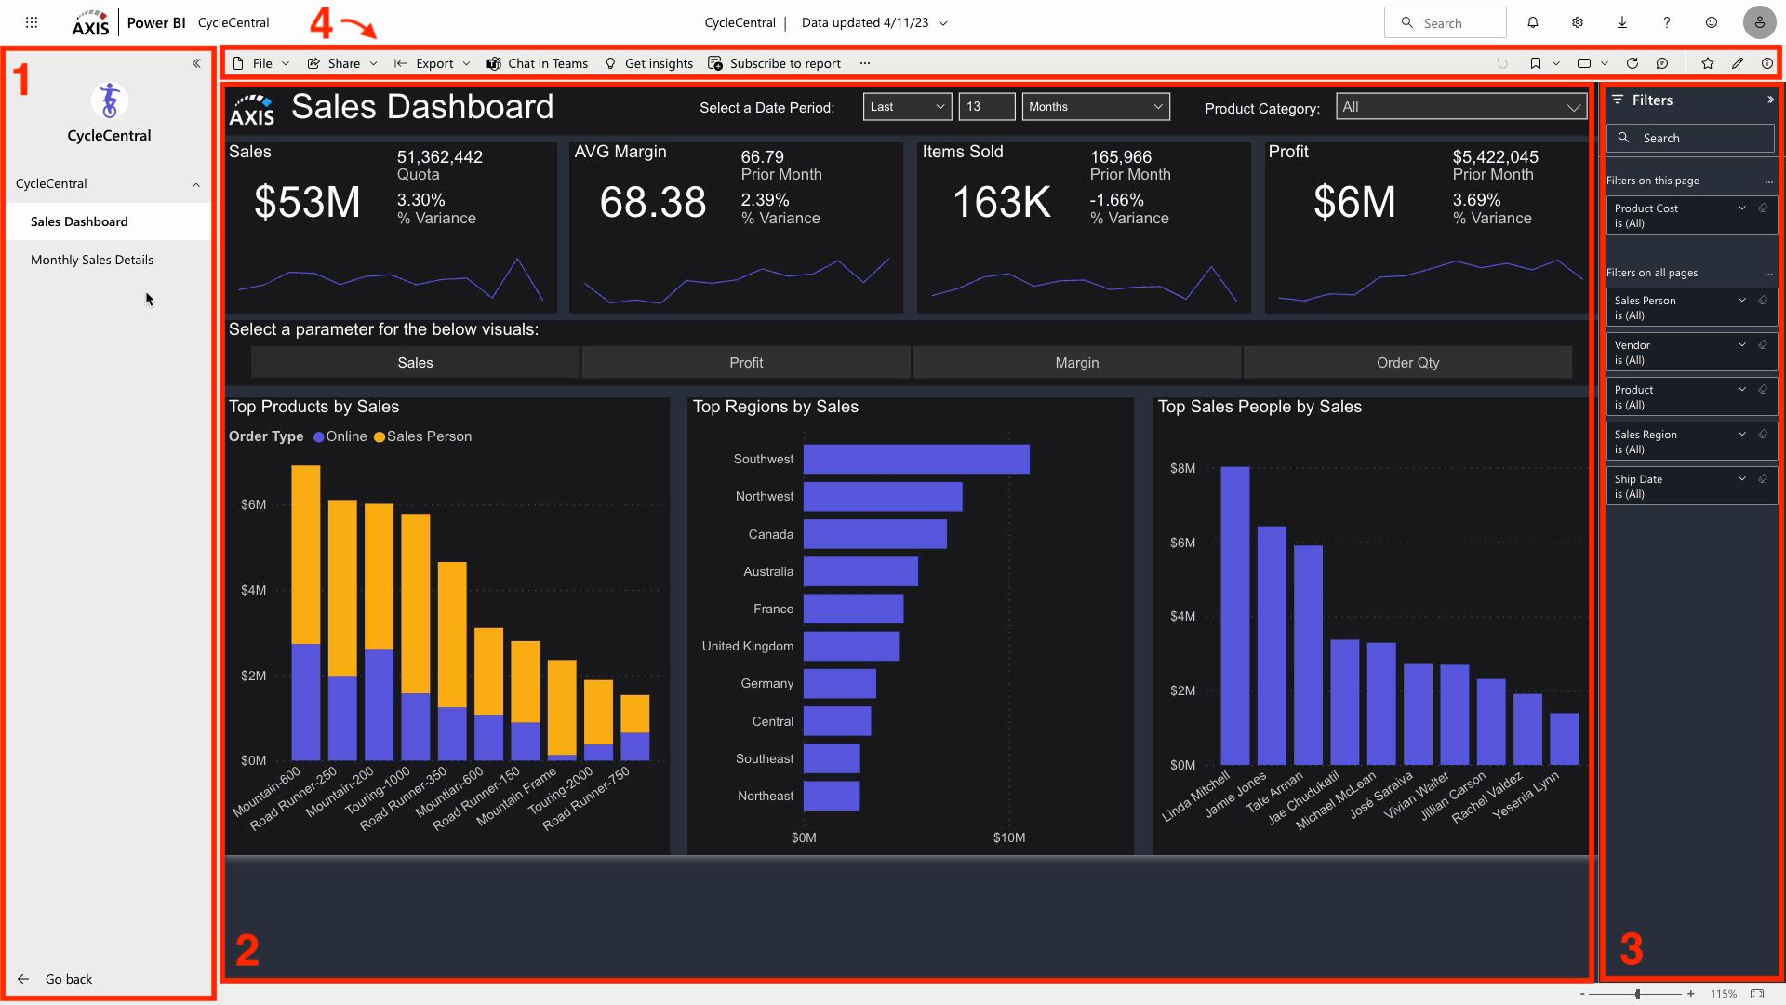Open the notifications bell
This screenshot has height=1005, width=1786.
click(1533, 22)
